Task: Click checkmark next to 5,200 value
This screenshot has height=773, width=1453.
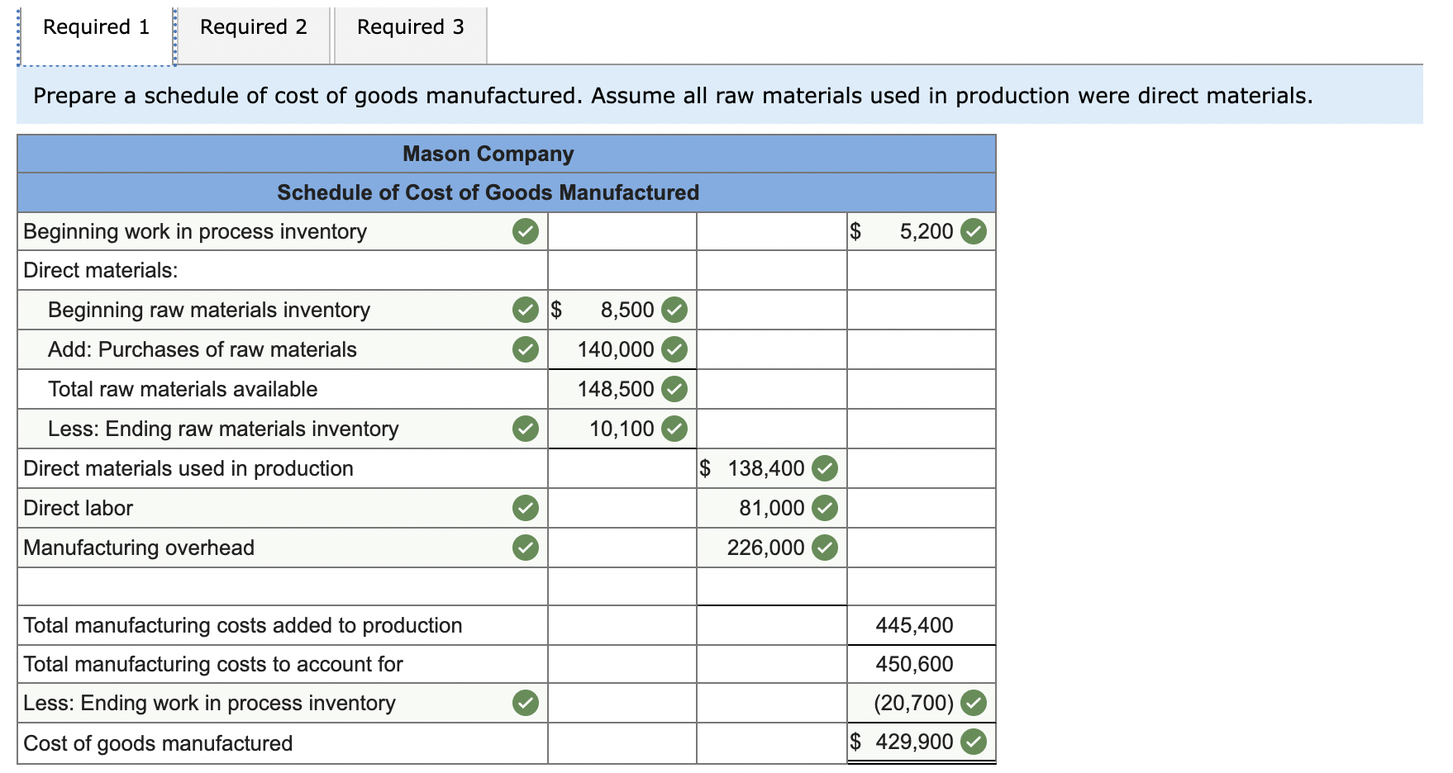Action: [974, 232]
